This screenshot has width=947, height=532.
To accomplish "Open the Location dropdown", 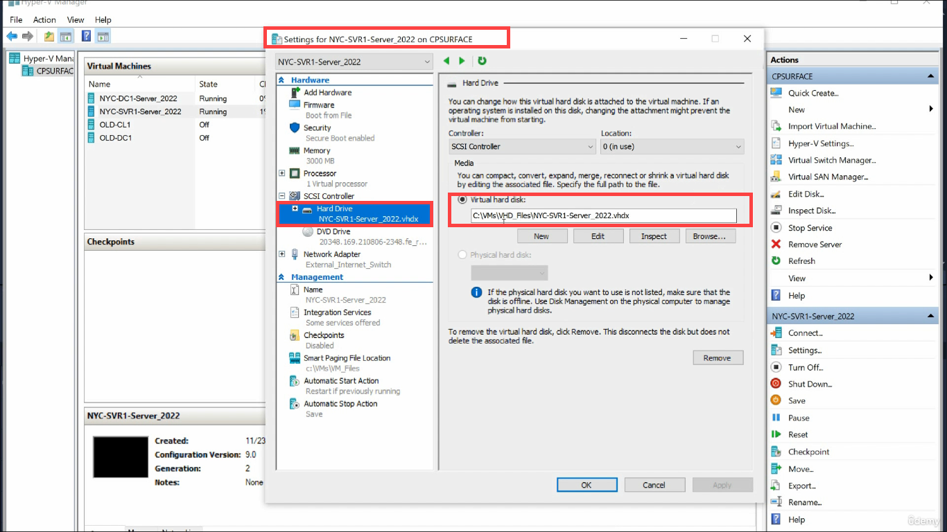I will 672,147.
